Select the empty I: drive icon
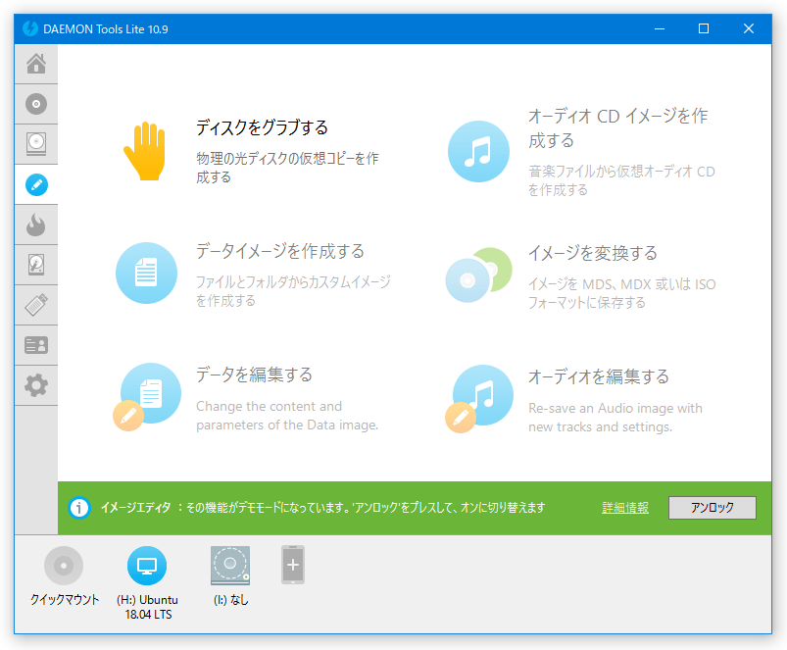 pos(230,566)
